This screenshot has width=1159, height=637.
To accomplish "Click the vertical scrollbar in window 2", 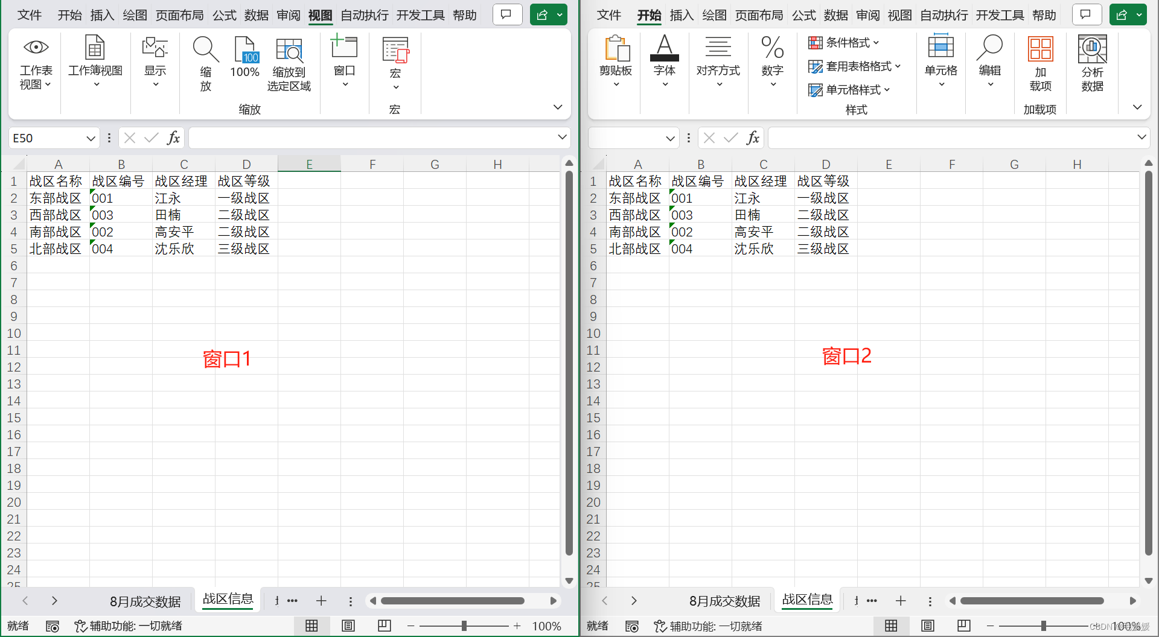I will coord(1149,363).
